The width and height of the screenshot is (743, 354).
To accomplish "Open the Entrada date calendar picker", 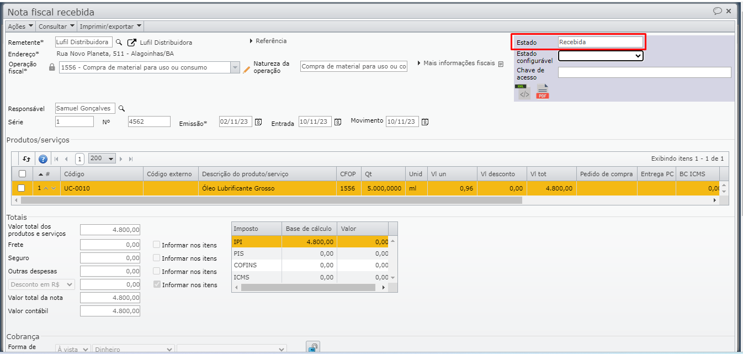I will 338,122.
